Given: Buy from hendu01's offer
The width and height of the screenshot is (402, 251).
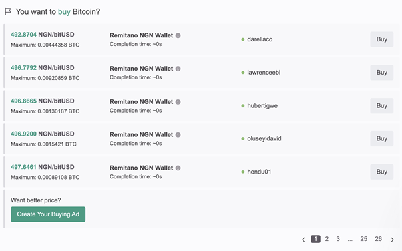Looking at the screenshot, I should [x=381, y=172].
